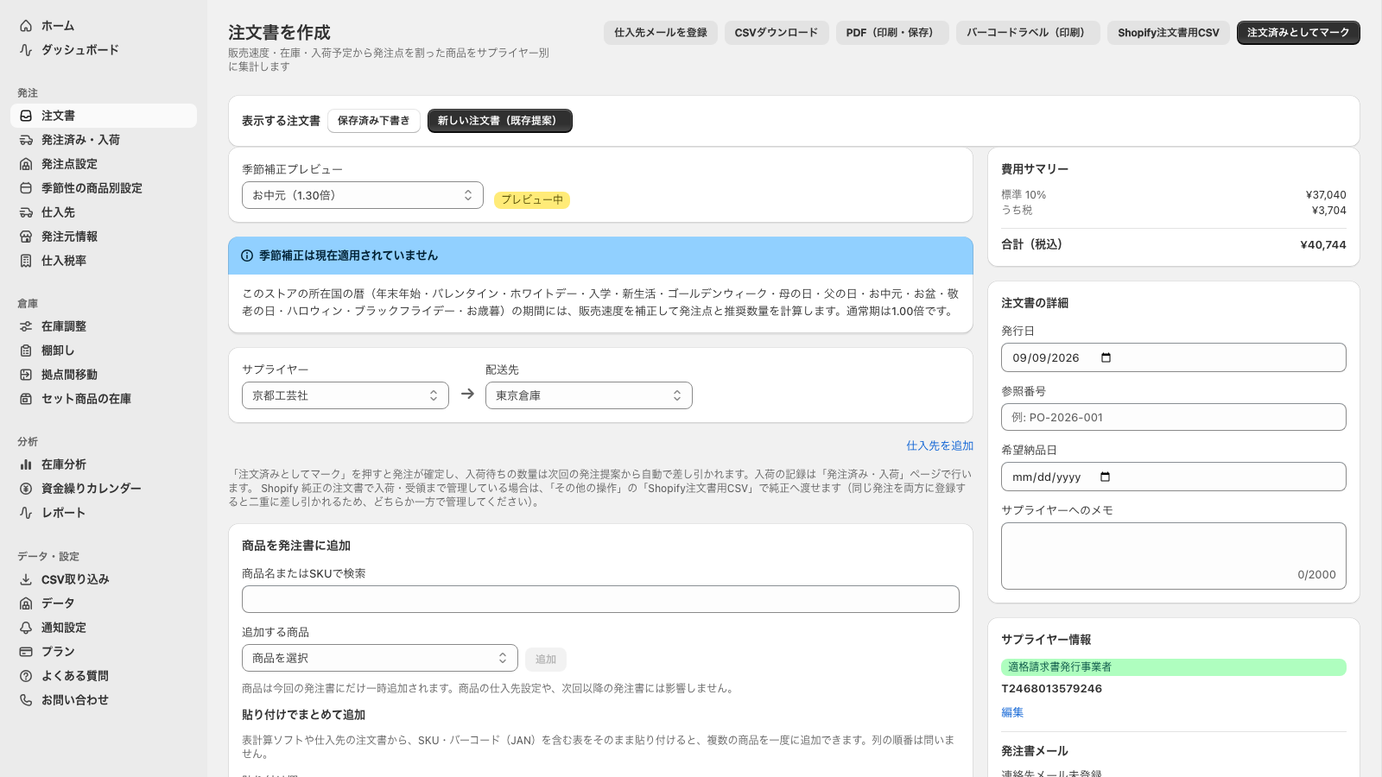Viewport: 1382px width, 777px height.
Task: Click the 拠点間移動 transfer icon
Action: (x=26, y=375)
